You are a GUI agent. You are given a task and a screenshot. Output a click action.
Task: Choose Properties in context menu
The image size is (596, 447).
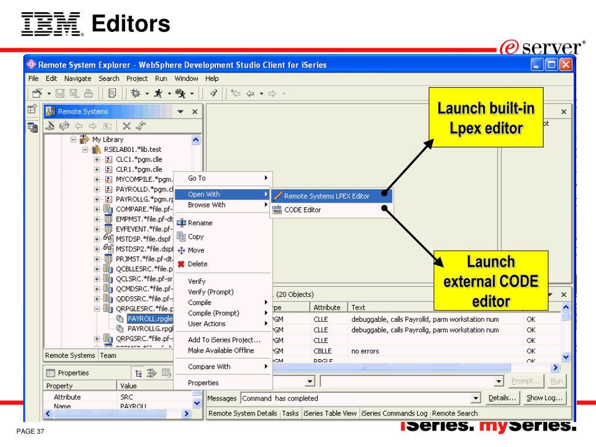click(x=223, y=383)
